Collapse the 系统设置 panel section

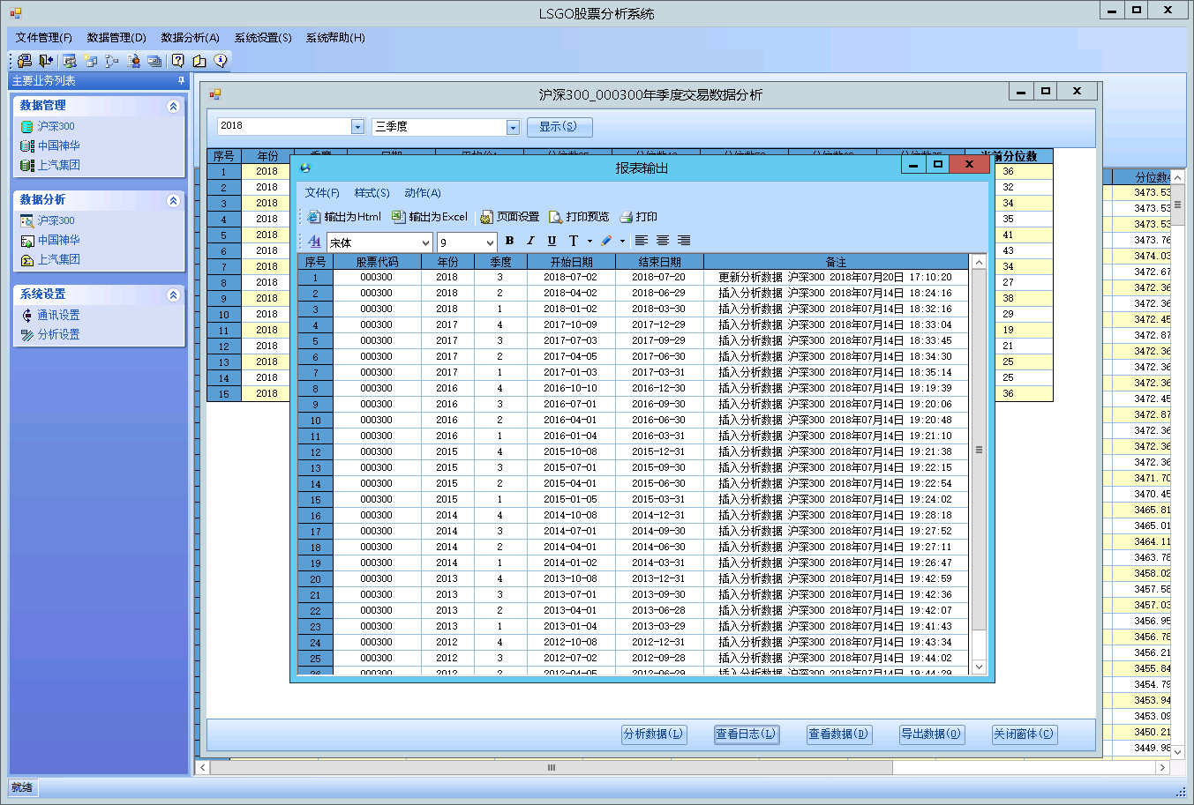(173, 294)
